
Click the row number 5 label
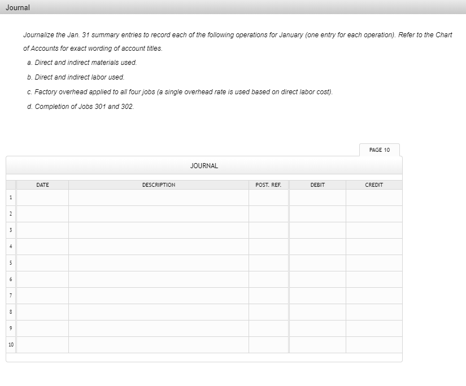11,262
